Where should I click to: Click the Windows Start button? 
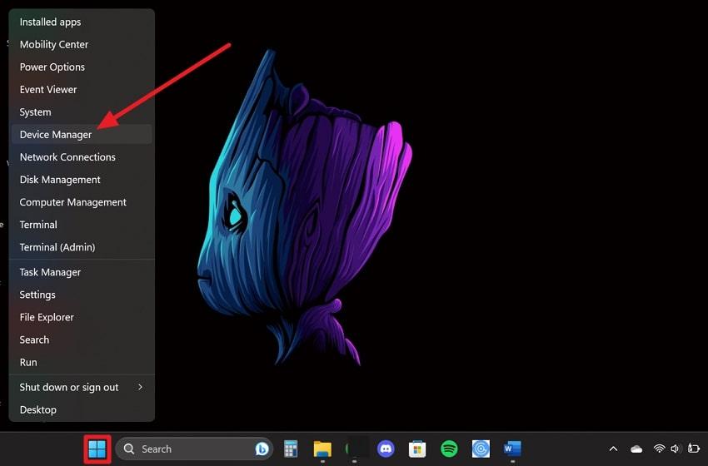click(x=97, y=449)
